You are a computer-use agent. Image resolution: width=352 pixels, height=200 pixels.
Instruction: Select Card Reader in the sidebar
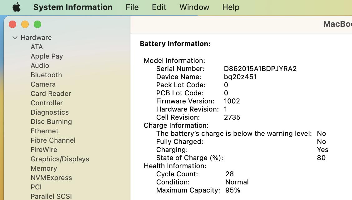(x=51, y=93)
